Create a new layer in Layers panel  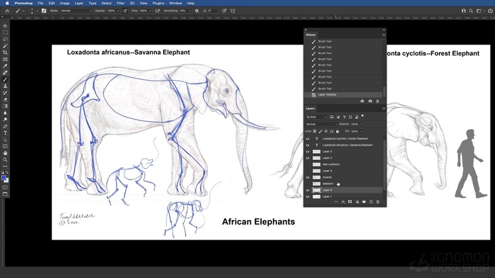click(x=371, y=202)
